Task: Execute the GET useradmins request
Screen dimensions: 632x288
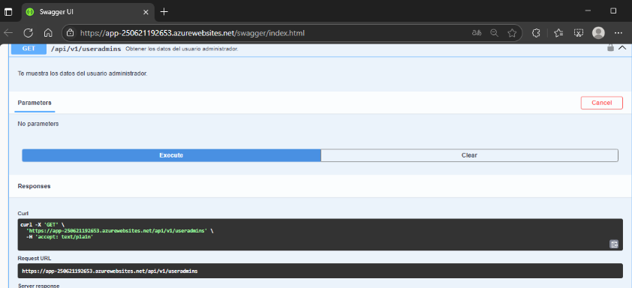Action: pos(171,155)
